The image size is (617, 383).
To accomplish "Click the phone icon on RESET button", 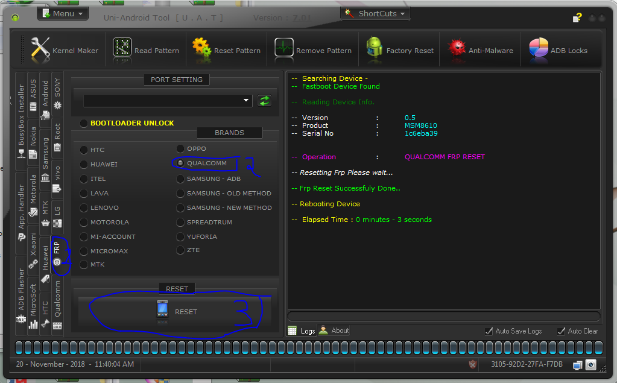I will 162,309.
